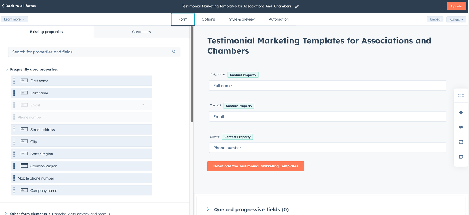469x215 pixels.
Task: Open the sparkle assistant icon in the right sidebar
Action: pyautogui.click(x=461, y=113)
